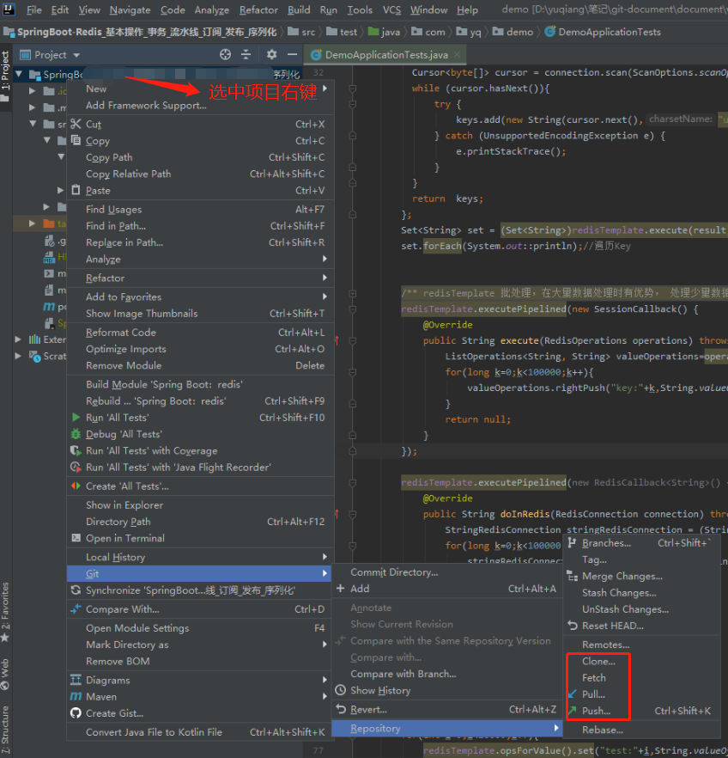
Task: Collapse the SpringBoot project root node
Action: coord(19,75)
